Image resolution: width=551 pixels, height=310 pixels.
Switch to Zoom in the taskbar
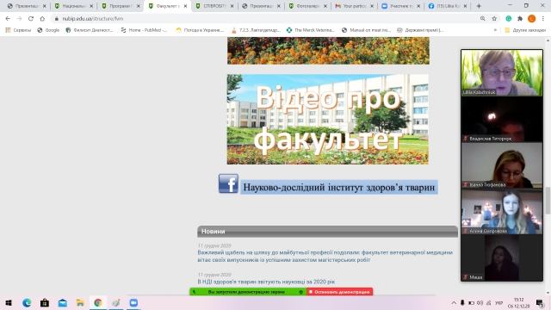pyautogui.click(x=134, y=302)
